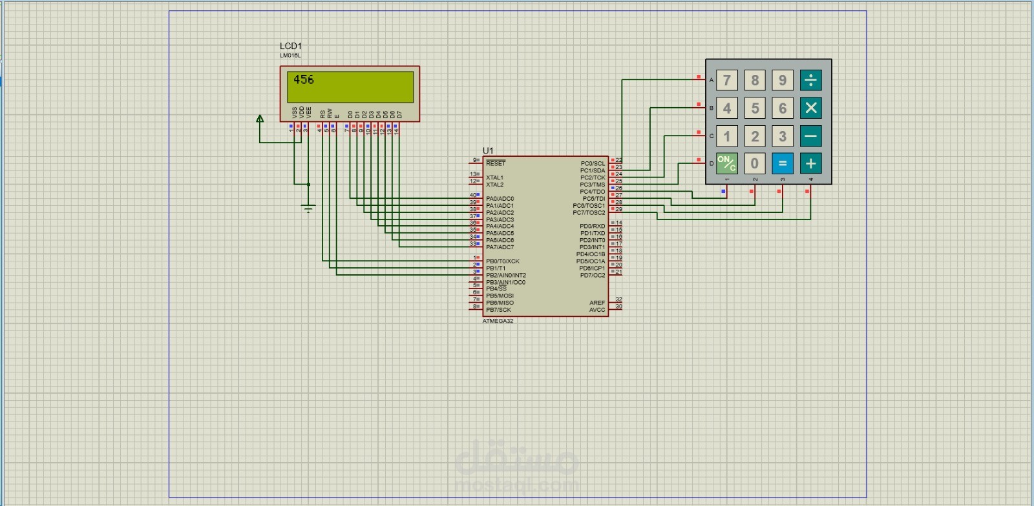Screen dimensions: 1034x506
Task: Tap the 1 key on the keypad
Action: point(727,136)
